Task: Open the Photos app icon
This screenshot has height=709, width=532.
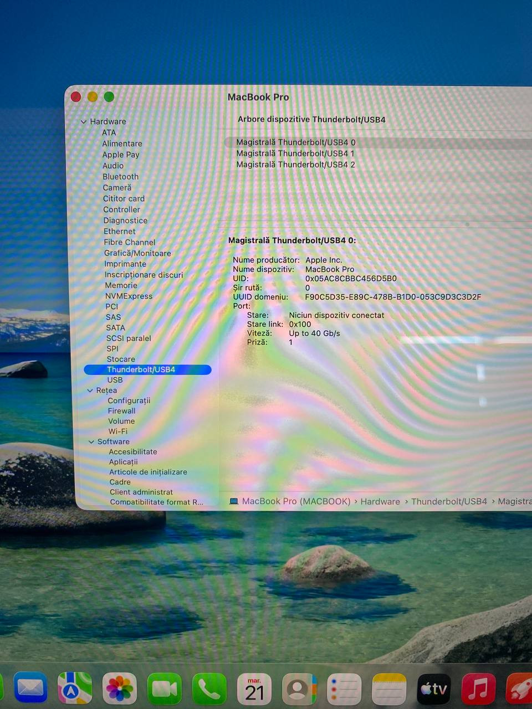Action: (x=120, y=689)
